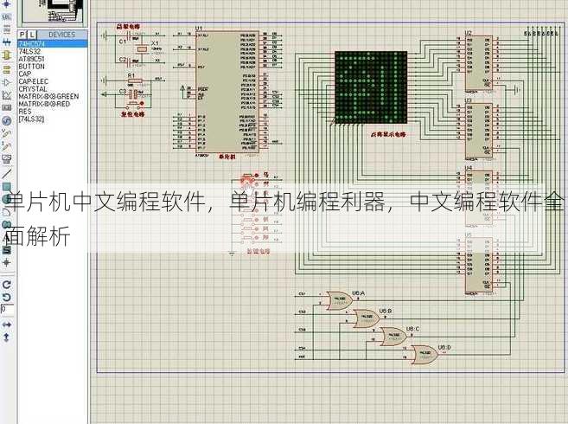Click the C1 capacitor component
Image resolution: width=568 pixels, height=424 pixels.
tap(130, 35)
